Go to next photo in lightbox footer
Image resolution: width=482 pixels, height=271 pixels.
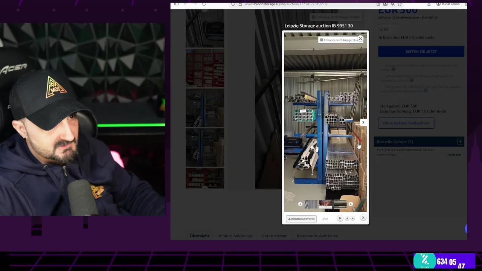click(353, 218)
